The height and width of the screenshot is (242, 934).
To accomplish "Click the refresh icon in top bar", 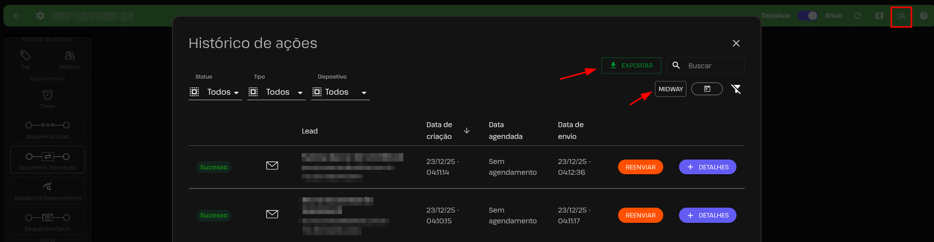I will 857,16.
